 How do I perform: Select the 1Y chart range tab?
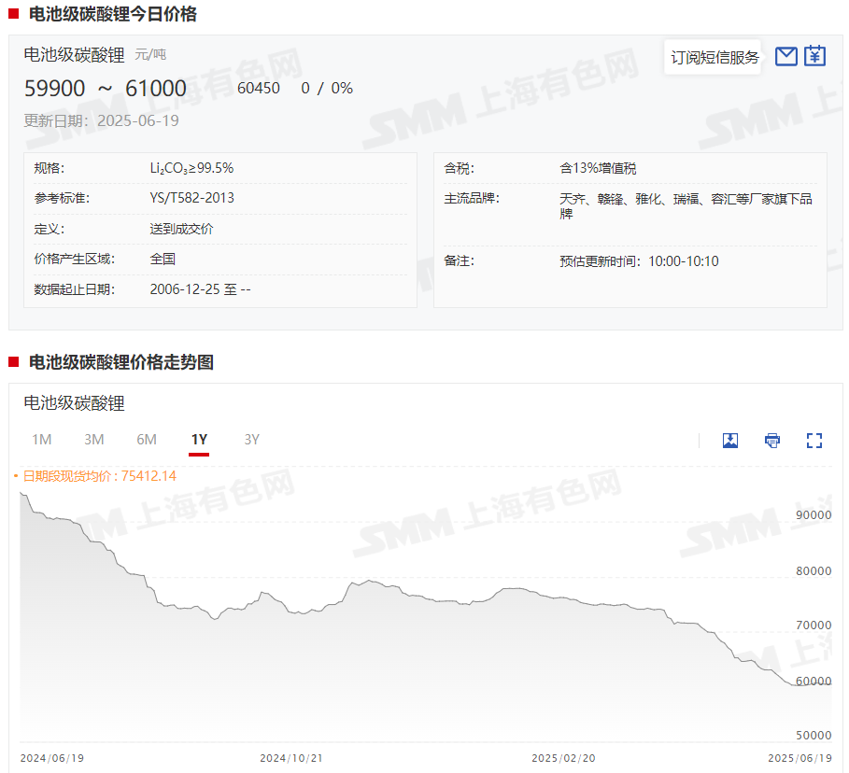199,440
